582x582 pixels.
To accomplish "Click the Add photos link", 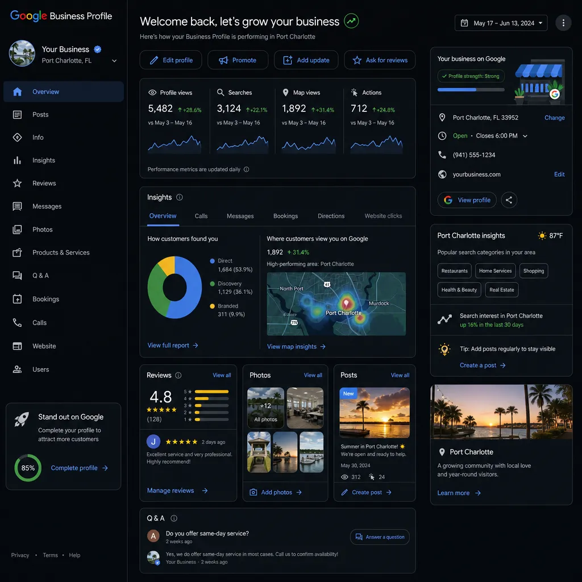I will click(x=276, y=492).
